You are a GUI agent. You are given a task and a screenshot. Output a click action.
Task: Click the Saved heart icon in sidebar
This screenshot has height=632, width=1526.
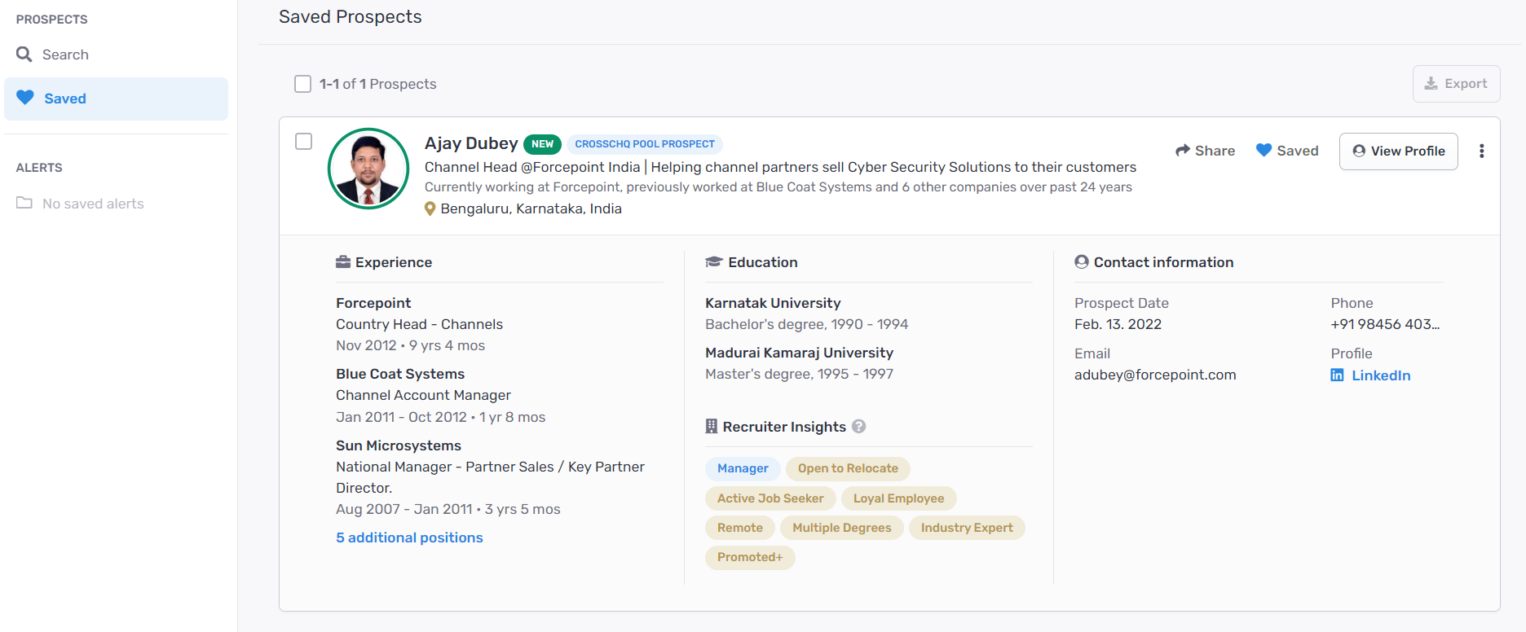tap(25, 98)
